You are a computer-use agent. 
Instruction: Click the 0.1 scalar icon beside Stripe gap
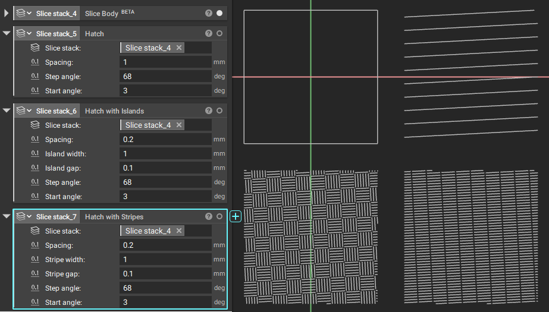click(x=35, y=273)
